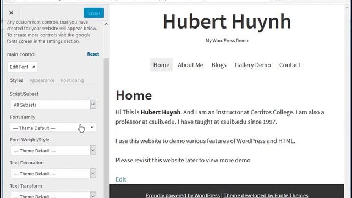
Task: Click the My WordPress Demo tagline
Action: (x=227, y=41)
